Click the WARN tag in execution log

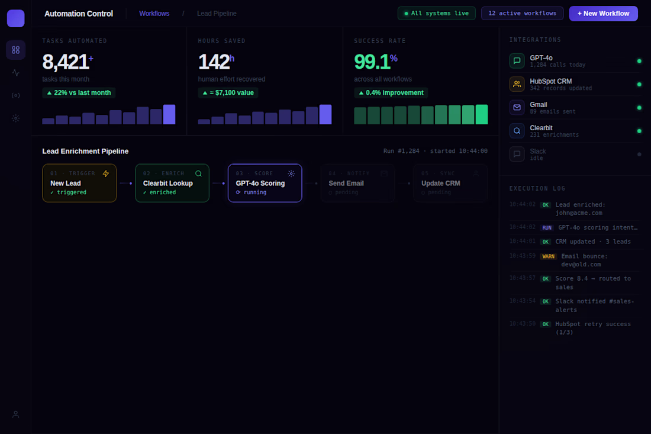(x=548, y=256)
